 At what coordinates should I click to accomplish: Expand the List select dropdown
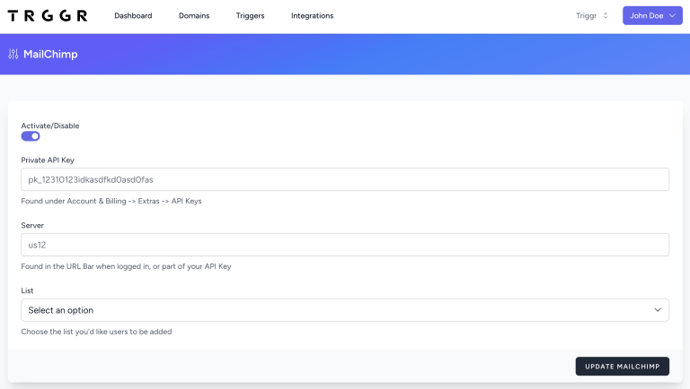[x=345, y=310]
